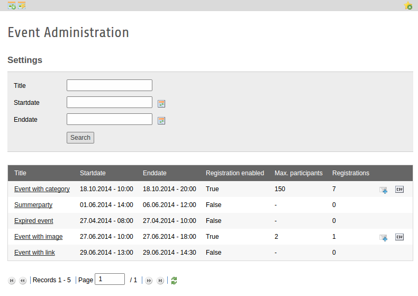Viewport: 418px width, 296px height.
Task: Click the calendar icon with lightning bolt
Action: 22,5
